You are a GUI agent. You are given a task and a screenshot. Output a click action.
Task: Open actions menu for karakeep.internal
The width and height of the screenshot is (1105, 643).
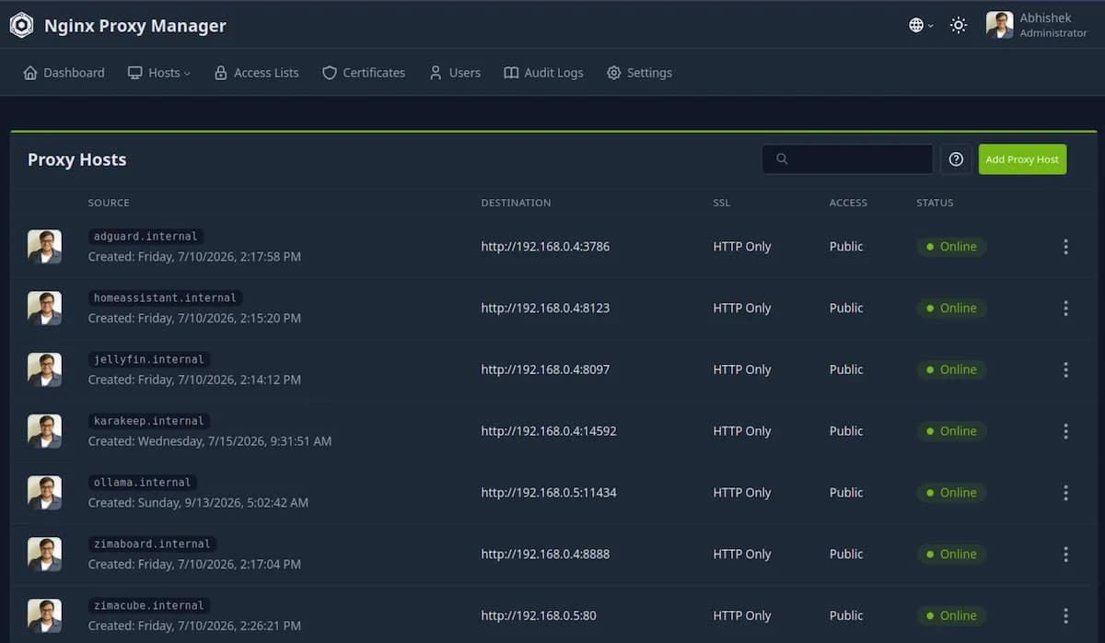point(1065,431)
